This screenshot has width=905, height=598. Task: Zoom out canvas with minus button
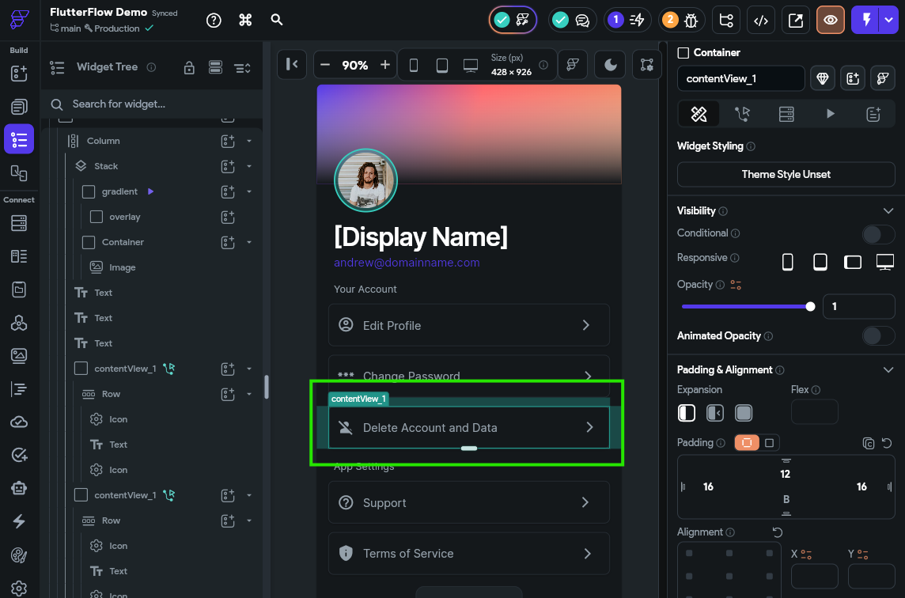point(325,65)
